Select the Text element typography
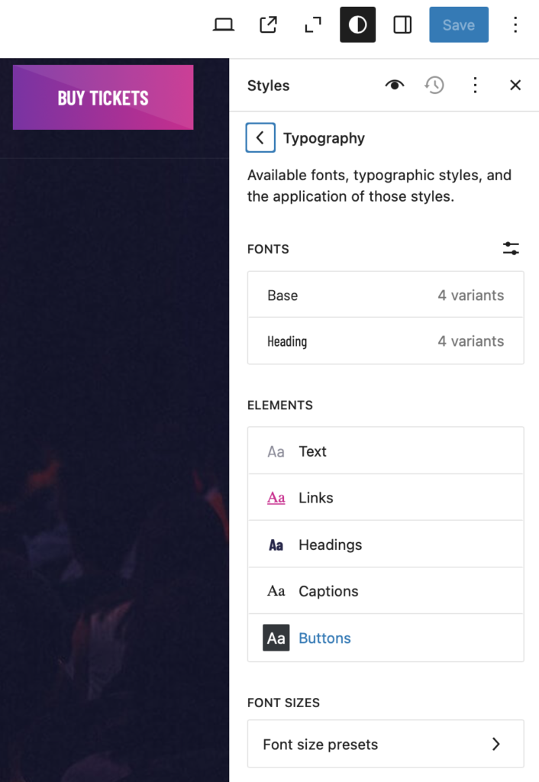 coord(386,451)
